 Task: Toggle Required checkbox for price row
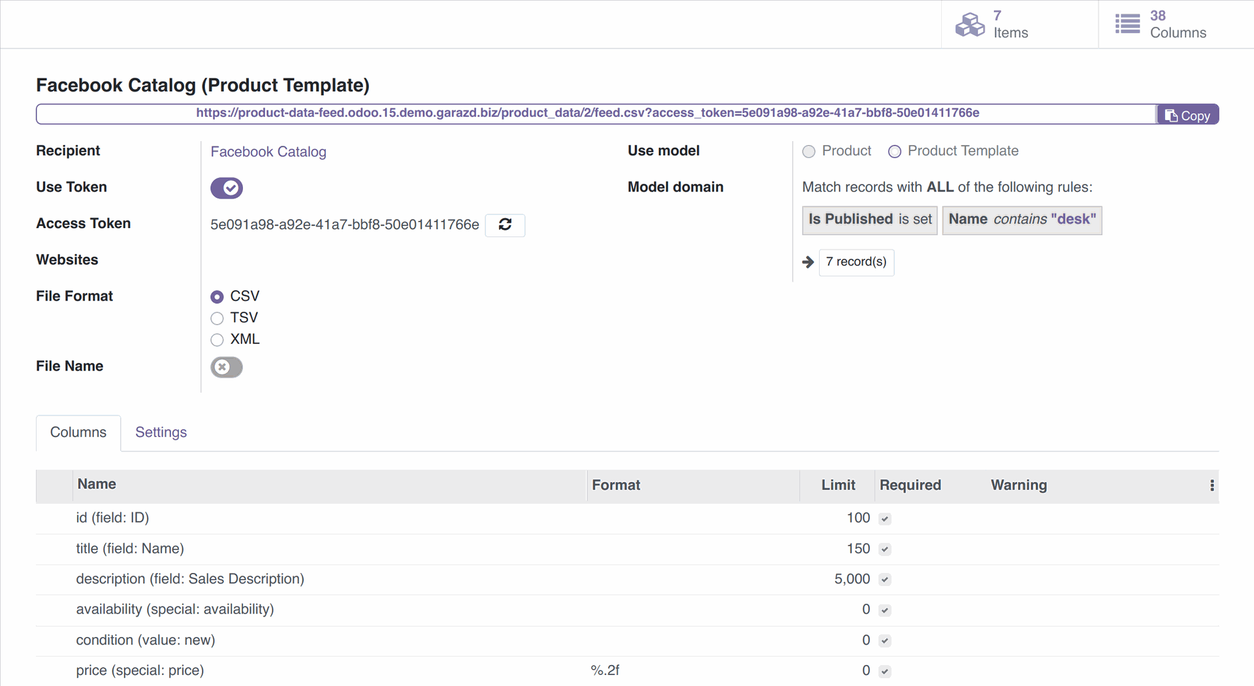(885, 671)
